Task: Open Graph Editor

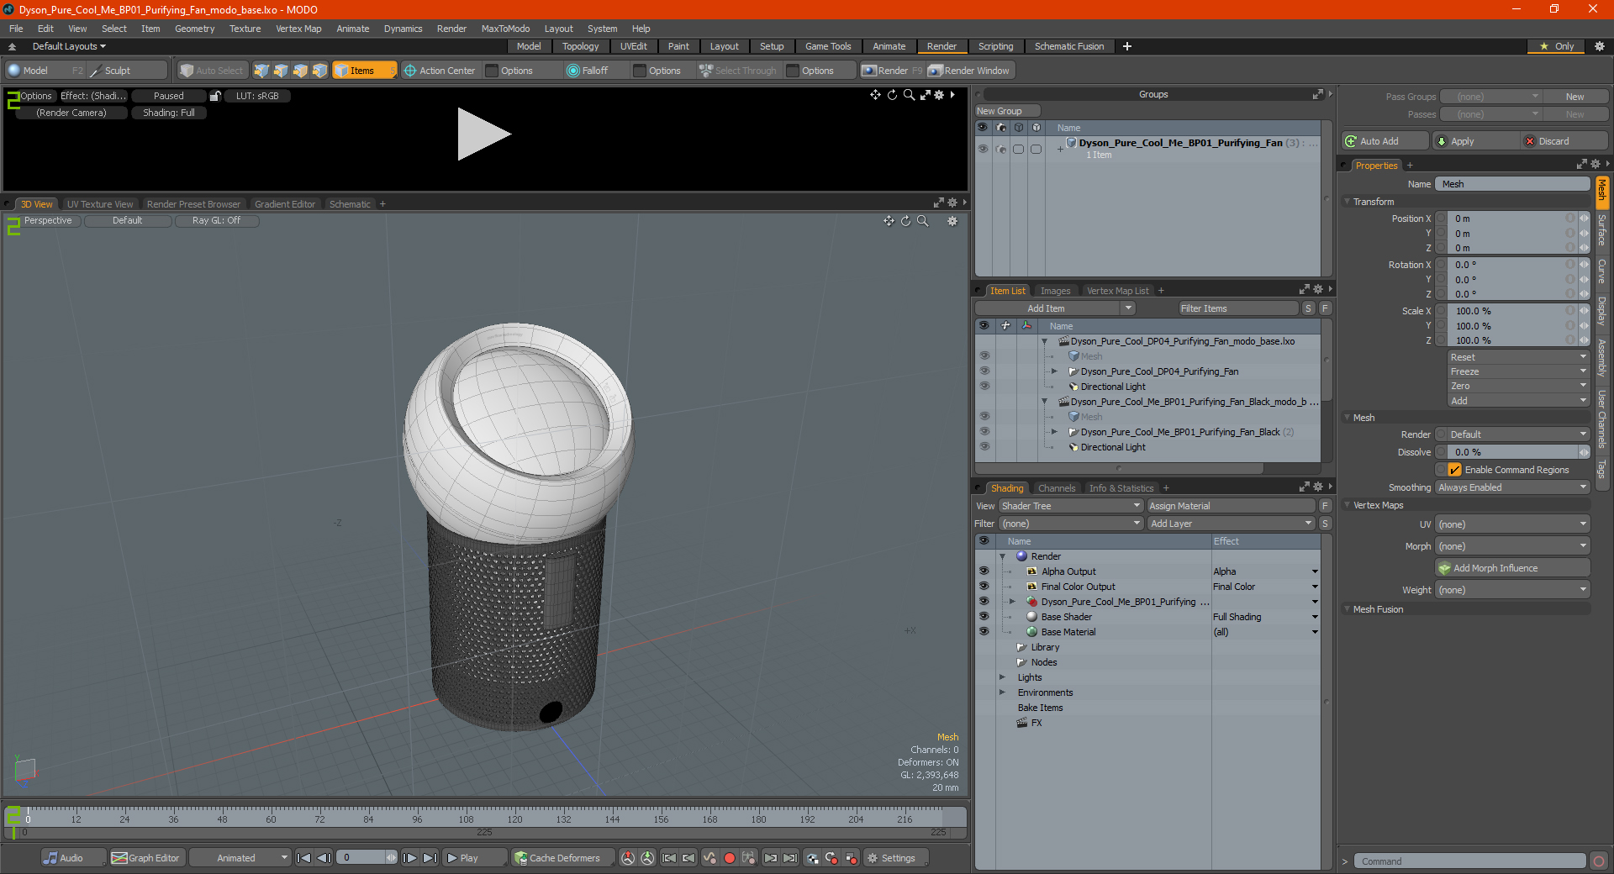Action: pyautogui.click(x=145, y=858)
